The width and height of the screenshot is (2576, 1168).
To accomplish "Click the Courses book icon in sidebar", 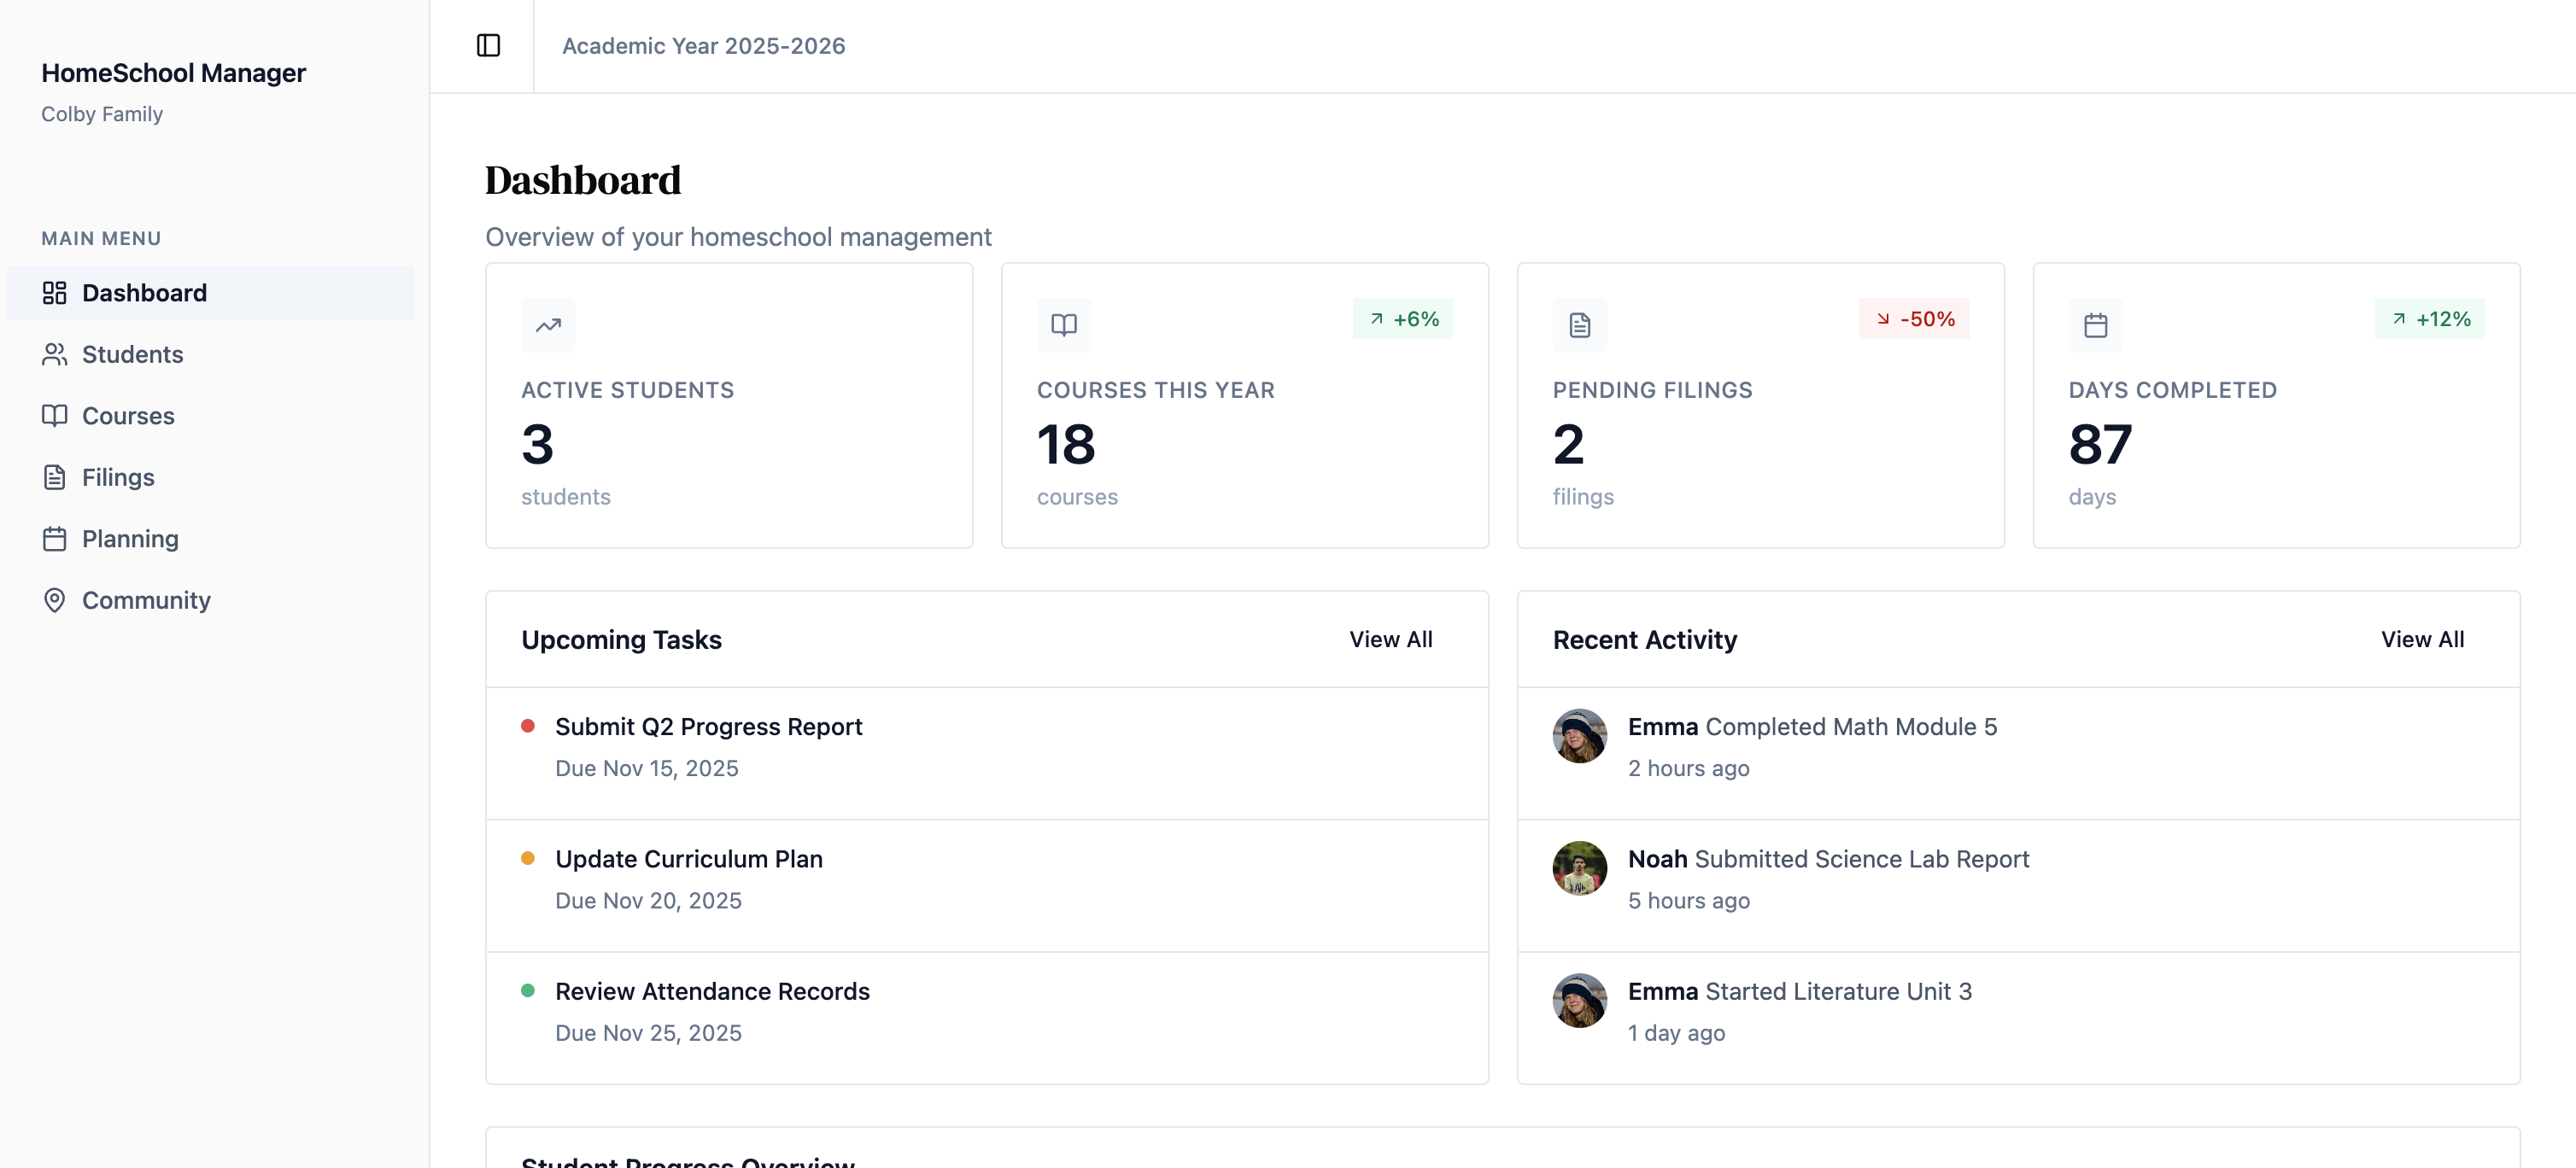I will [x=54, y=416].
